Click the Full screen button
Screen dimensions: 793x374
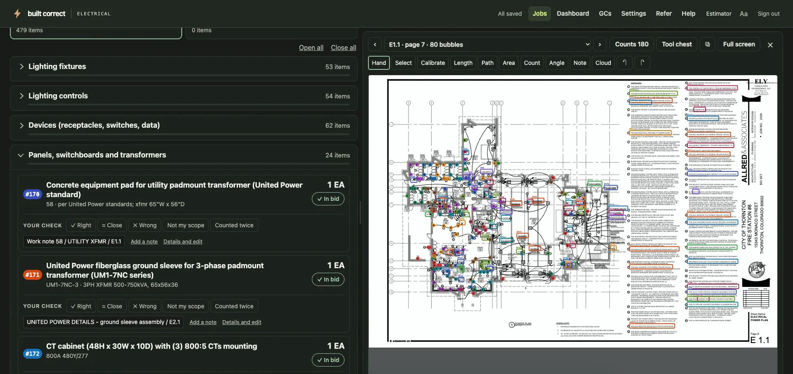coord(739,44)
